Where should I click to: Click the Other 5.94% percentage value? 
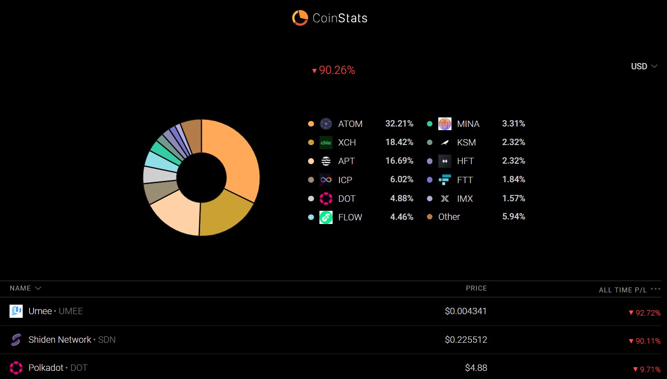click(514, 217)
